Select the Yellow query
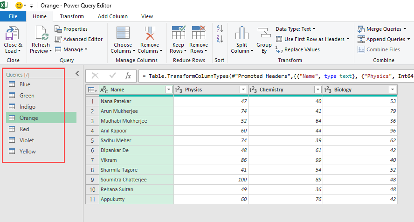Screen dimensions: 414x222 click(x=41, y=152)
